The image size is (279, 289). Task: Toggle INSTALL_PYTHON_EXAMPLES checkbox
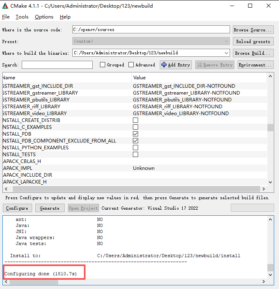pos(135,147)
